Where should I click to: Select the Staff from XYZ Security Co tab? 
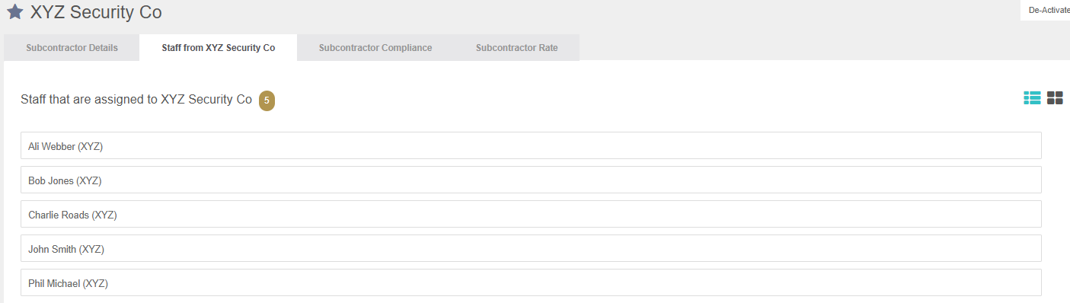(x=219, y=47)
